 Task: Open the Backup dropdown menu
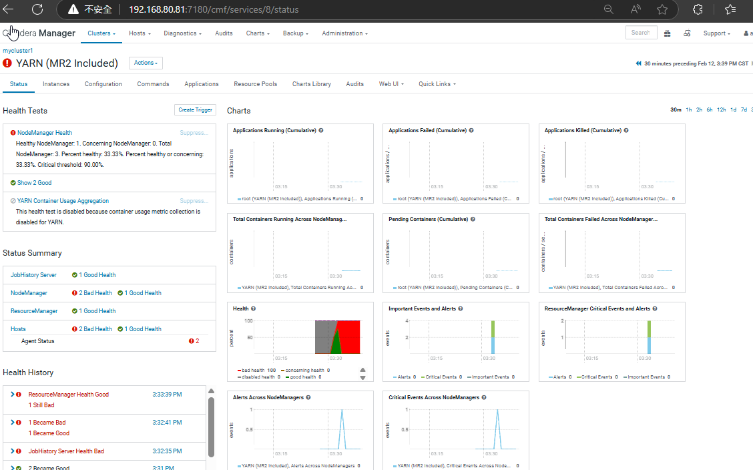295,33
